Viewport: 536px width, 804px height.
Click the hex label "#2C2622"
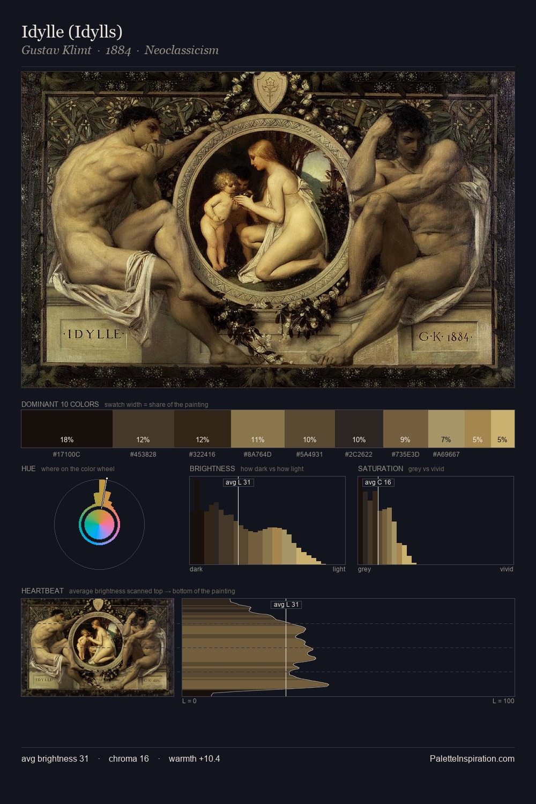(359, 455)
